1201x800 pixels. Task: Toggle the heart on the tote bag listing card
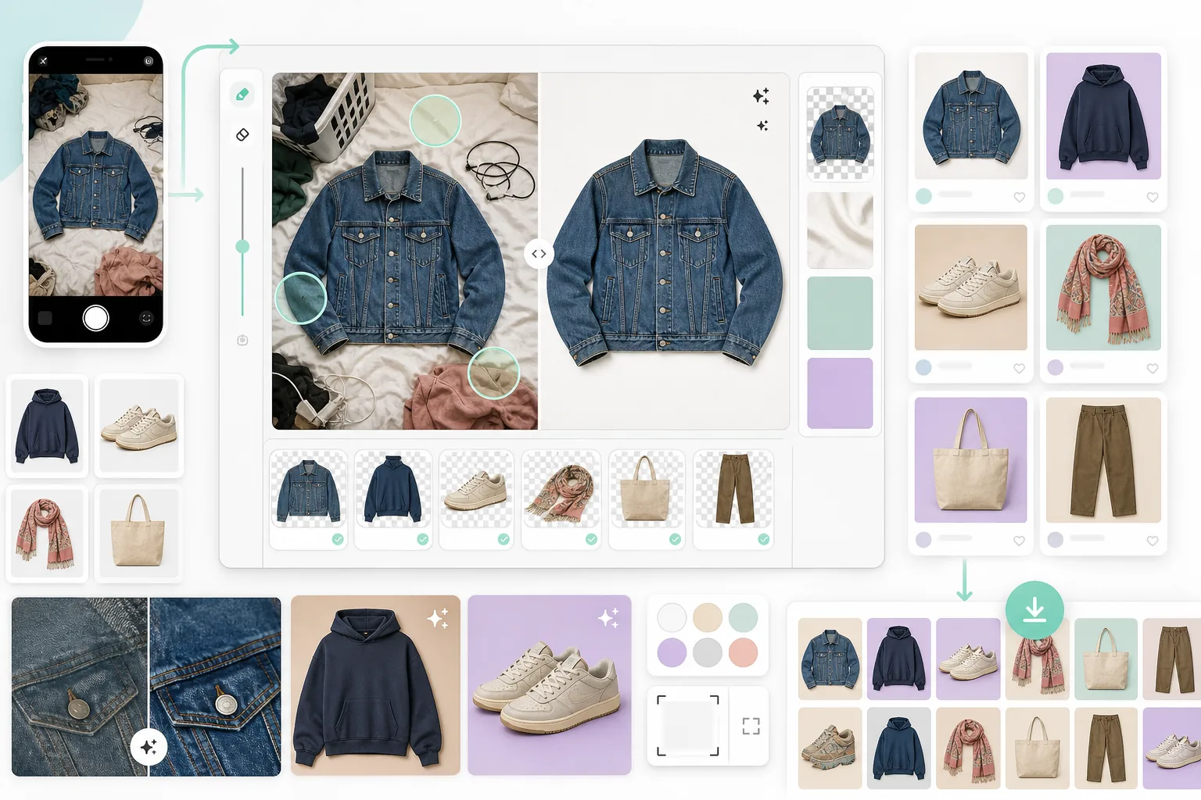1019,541
